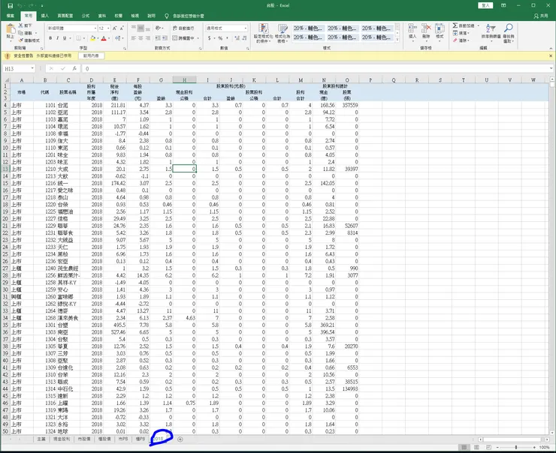
Task: Click the Insert function fx icon
Action: [x=74, y=68]
